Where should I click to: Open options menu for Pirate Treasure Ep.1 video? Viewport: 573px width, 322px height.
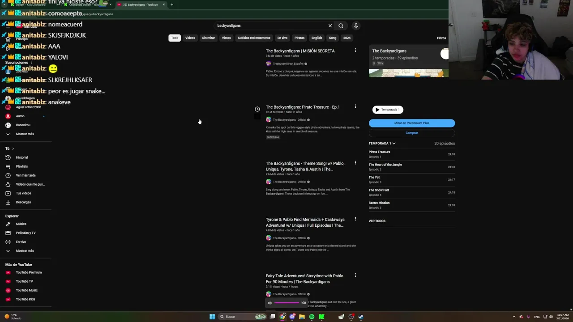[x=355, y=106]
